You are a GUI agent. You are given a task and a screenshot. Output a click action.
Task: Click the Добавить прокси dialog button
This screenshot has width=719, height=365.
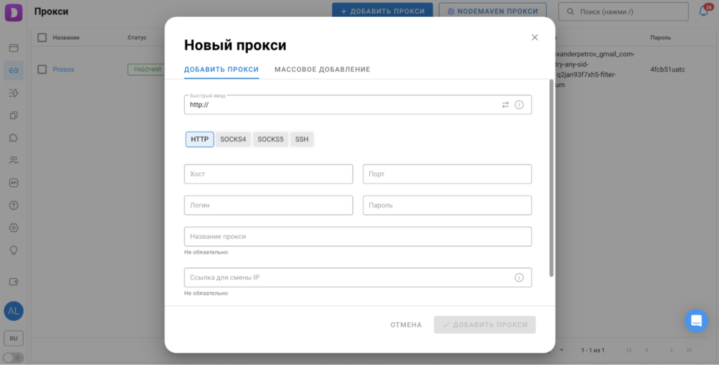point(484,325)
